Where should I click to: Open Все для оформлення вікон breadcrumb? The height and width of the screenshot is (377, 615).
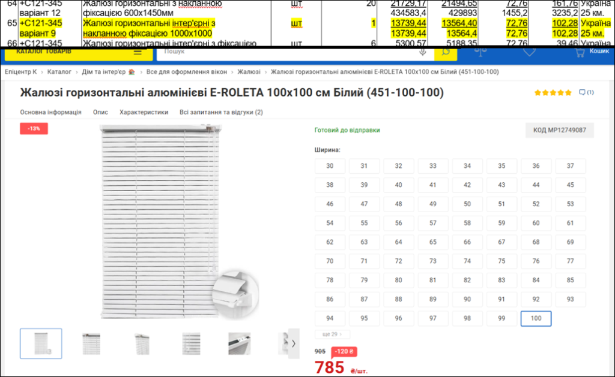click(187, 72)
